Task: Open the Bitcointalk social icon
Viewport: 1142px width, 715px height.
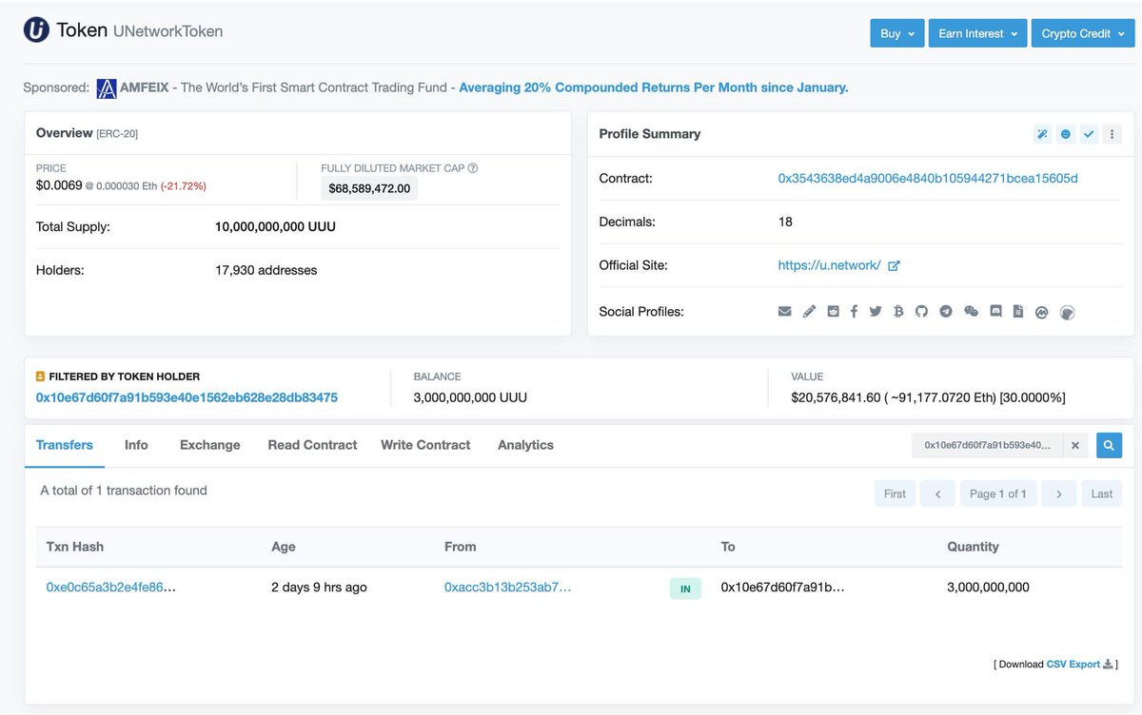Action: point(898,311)
